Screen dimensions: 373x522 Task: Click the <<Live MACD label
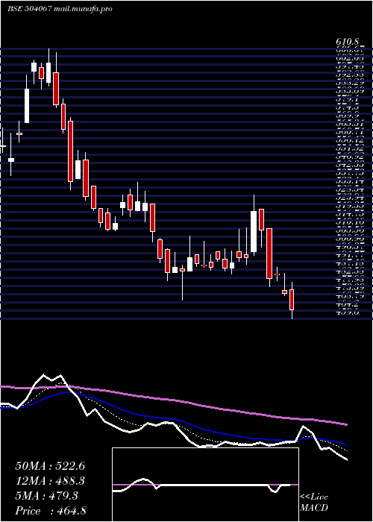[x=314, y=503]
